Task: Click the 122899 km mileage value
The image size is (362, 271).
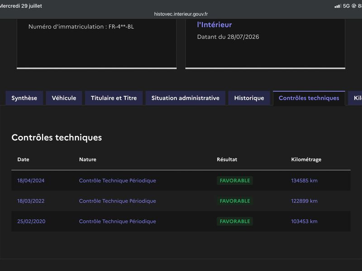Action: pyautogui.click(x=304, y=201)
